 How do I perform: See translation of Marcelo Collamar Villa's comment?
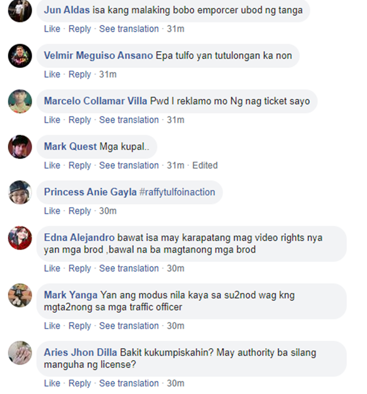[x=129, y=120]
